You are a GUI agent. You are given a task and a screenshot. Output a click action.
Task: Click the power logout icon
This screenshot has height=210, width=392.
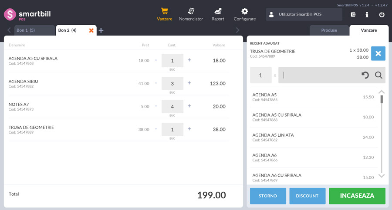point(382,14)
